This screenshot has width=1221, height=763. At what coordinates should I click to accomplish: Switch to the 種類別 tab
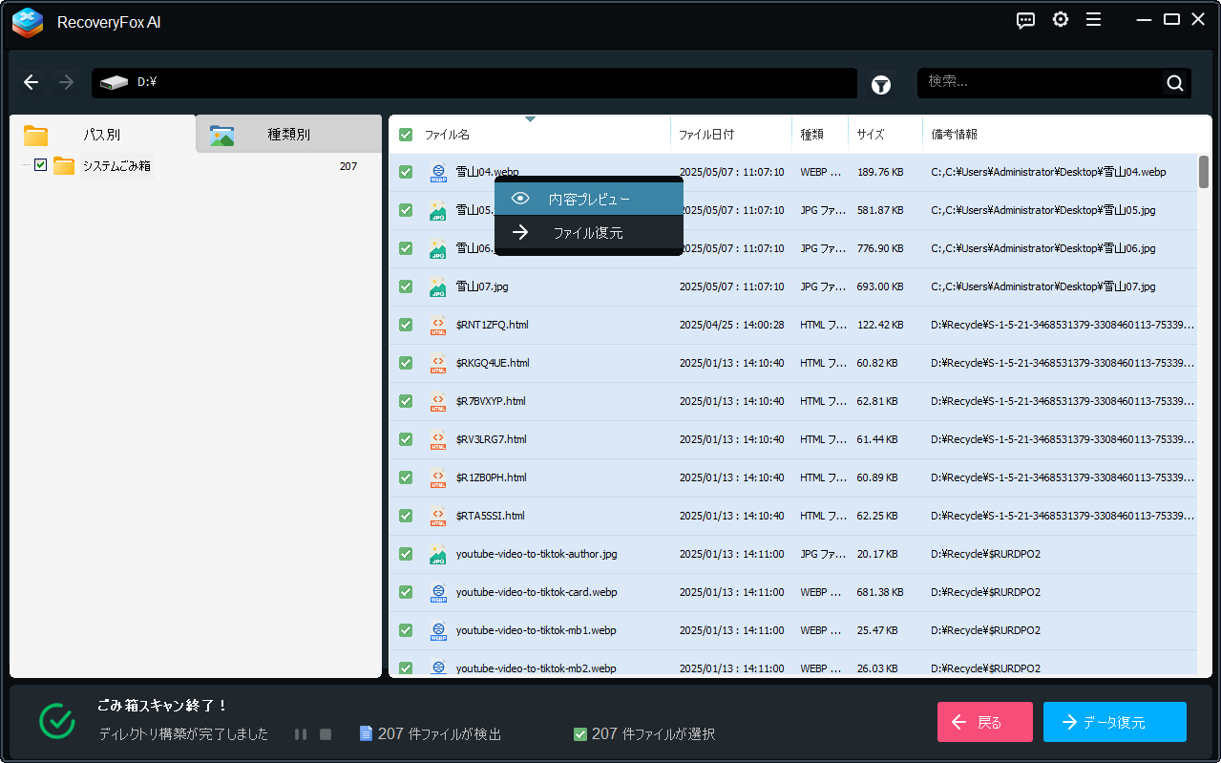[288, 135]
